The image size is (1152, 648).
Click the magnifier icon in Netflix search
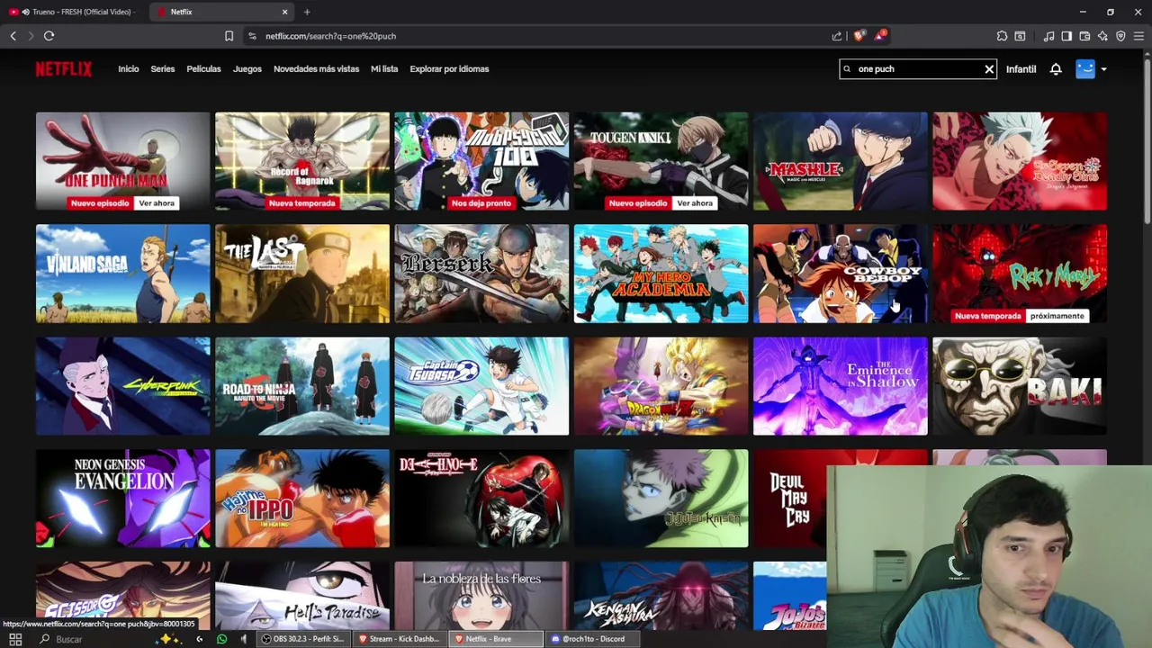click(x=846, y=69)
